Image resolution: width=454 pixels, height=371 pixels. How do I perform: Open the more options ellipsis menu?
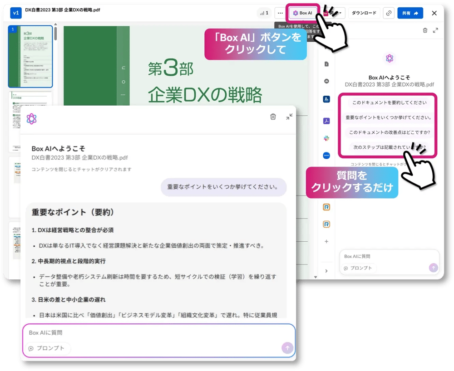(x=280, y=13)
